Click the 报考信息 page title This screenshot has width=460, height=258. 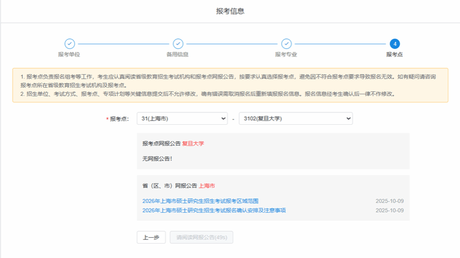(230, 11)
